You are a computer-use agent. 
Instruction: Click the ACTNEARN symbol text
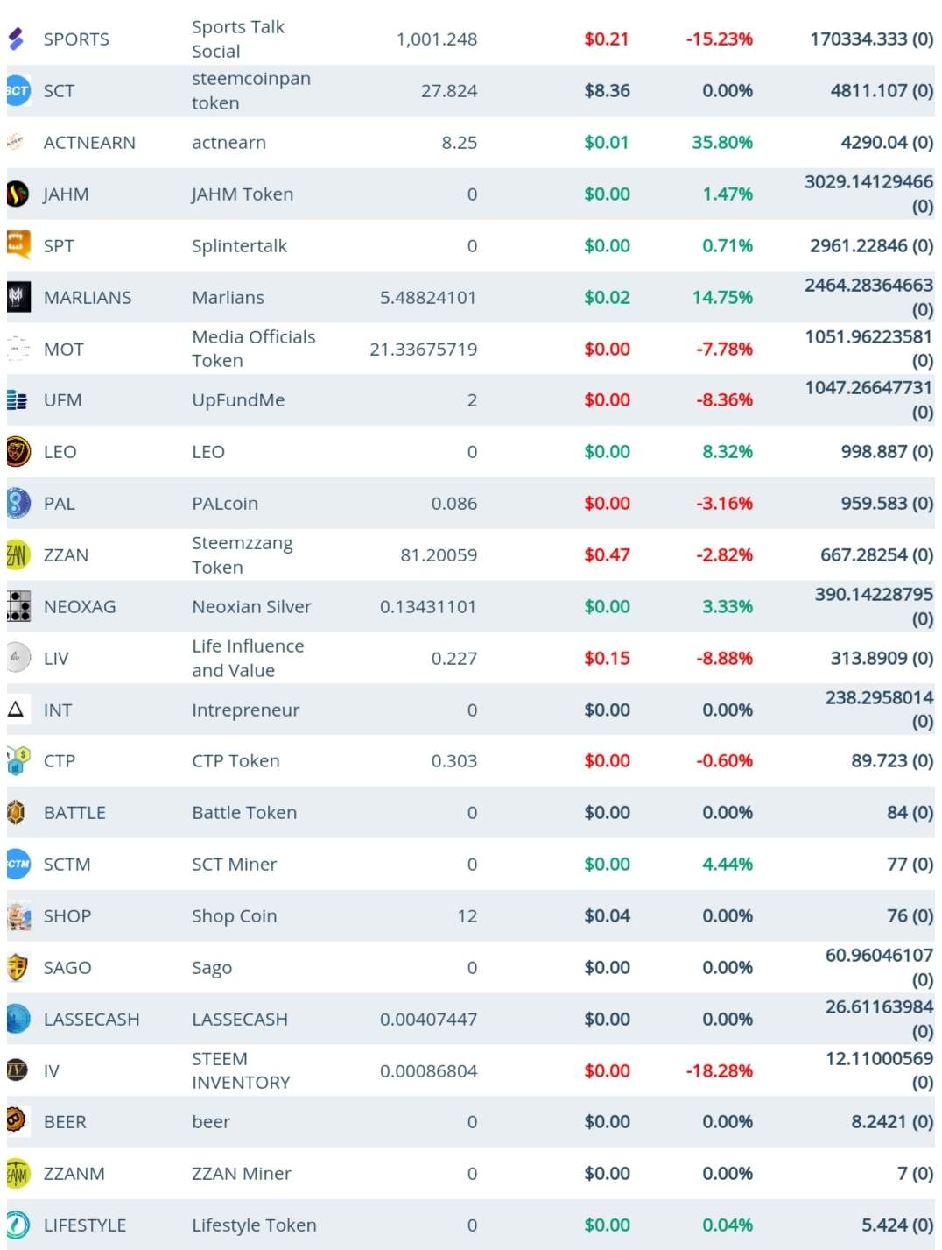[x=89, y=143]
